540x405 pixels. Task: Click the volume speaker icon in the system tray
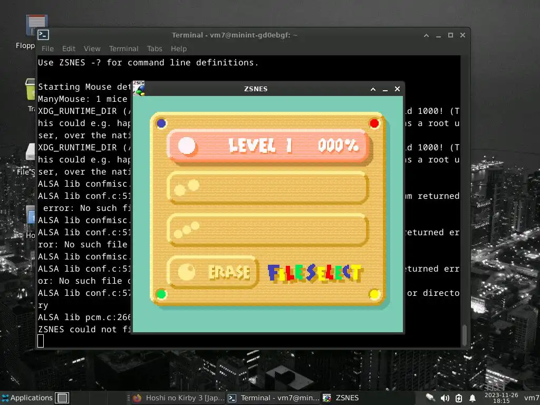445,398
